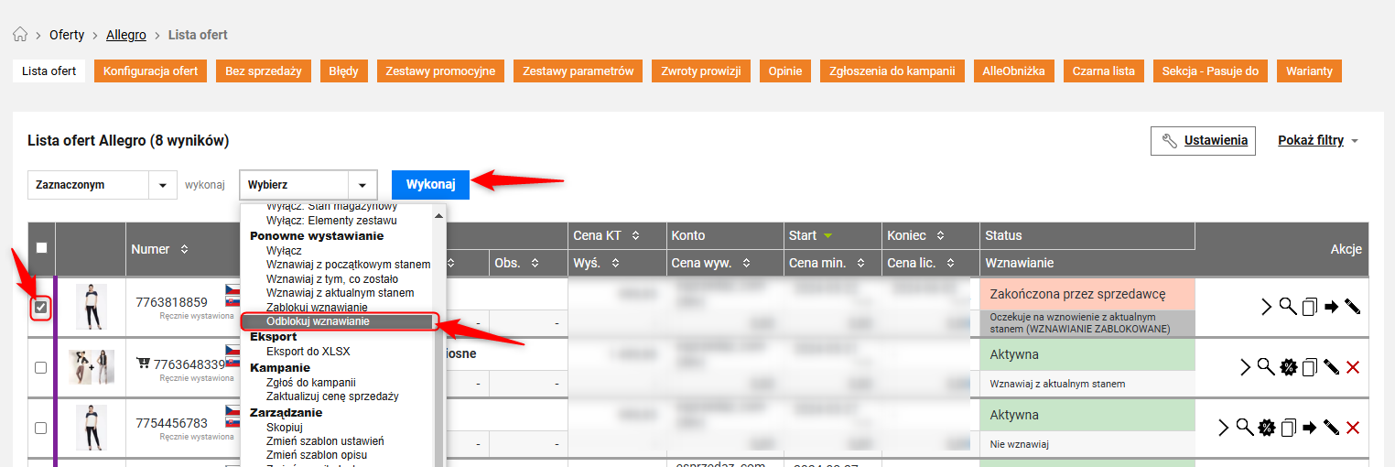Open the AlleObniżka tab
1395x467 pixels.
1014,71
